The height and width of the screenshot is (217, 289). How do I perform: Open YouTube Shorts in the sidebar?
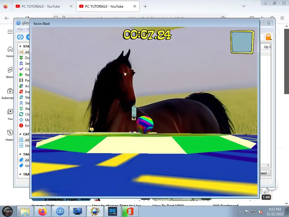coord(10,73)
